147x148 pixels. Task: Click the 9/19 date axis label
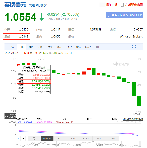(114, 119)
